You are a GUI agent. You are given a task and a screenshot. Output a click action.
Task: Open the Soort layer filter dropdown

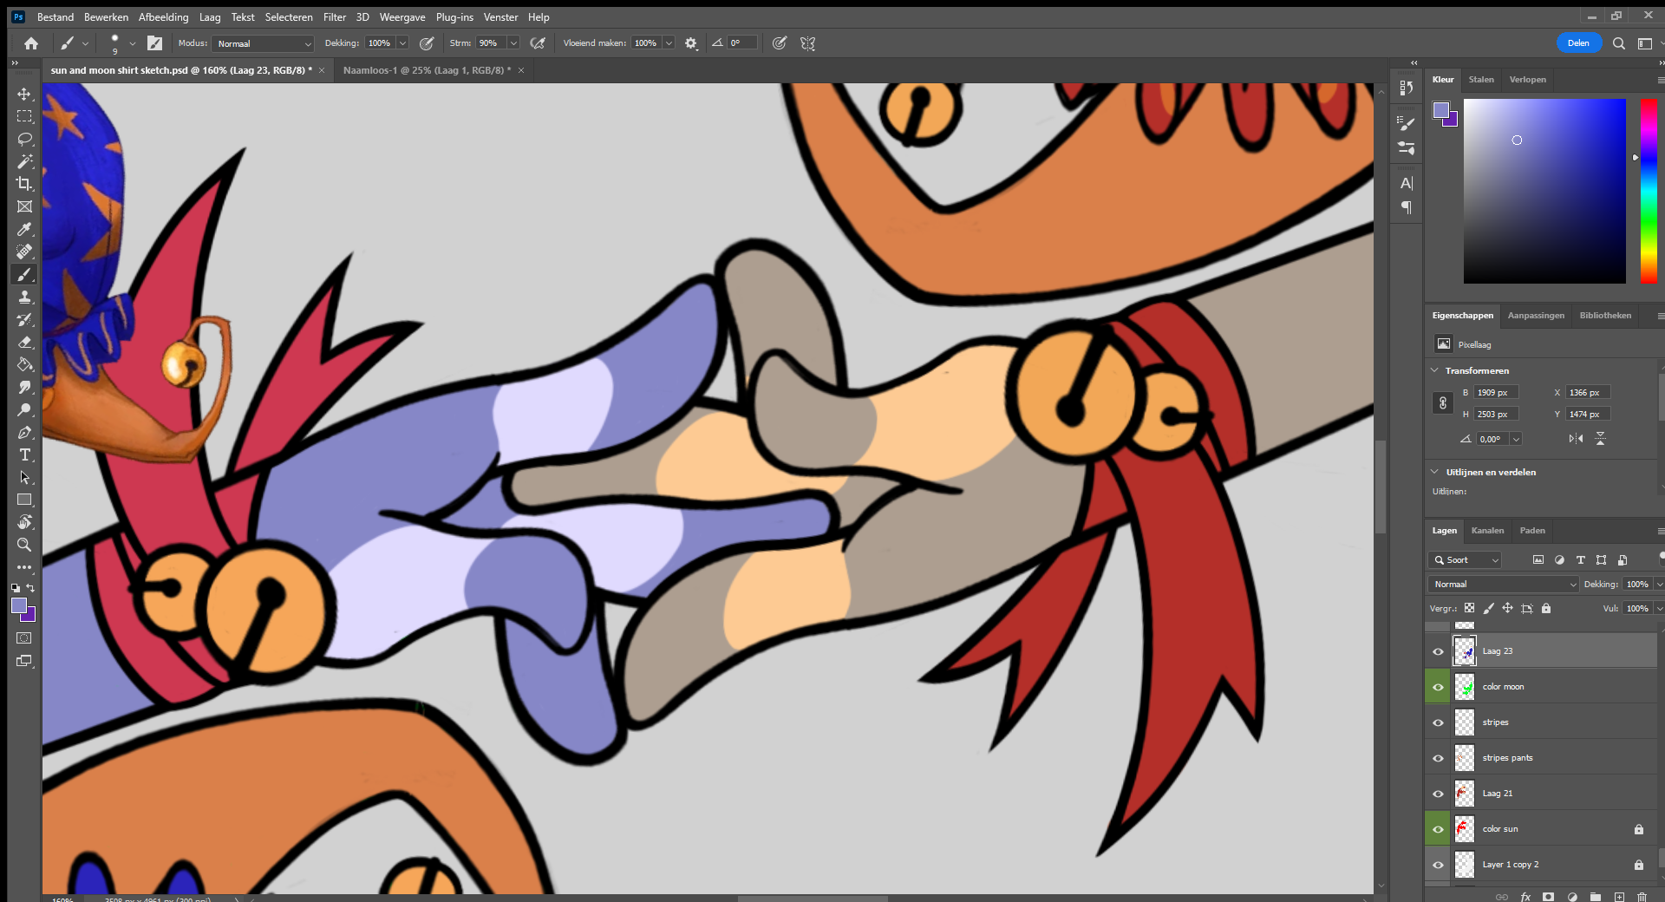tap(1465, 560)
